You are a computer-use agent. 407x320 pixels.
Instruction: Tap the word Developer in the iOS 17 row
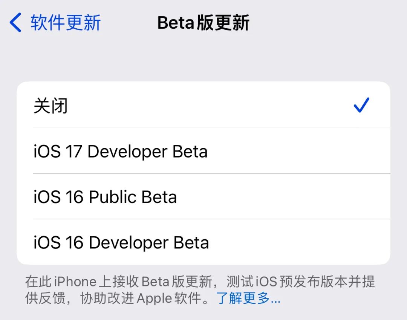(127, 152)
